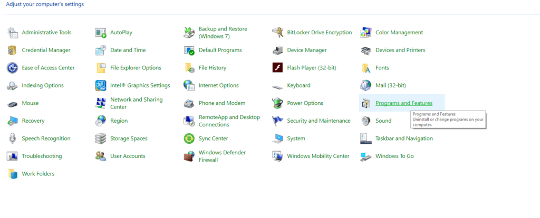Open the Programs and Features icon
This screenshot has height=218, width=540.
pyautogui.click(x=366, y=103)
